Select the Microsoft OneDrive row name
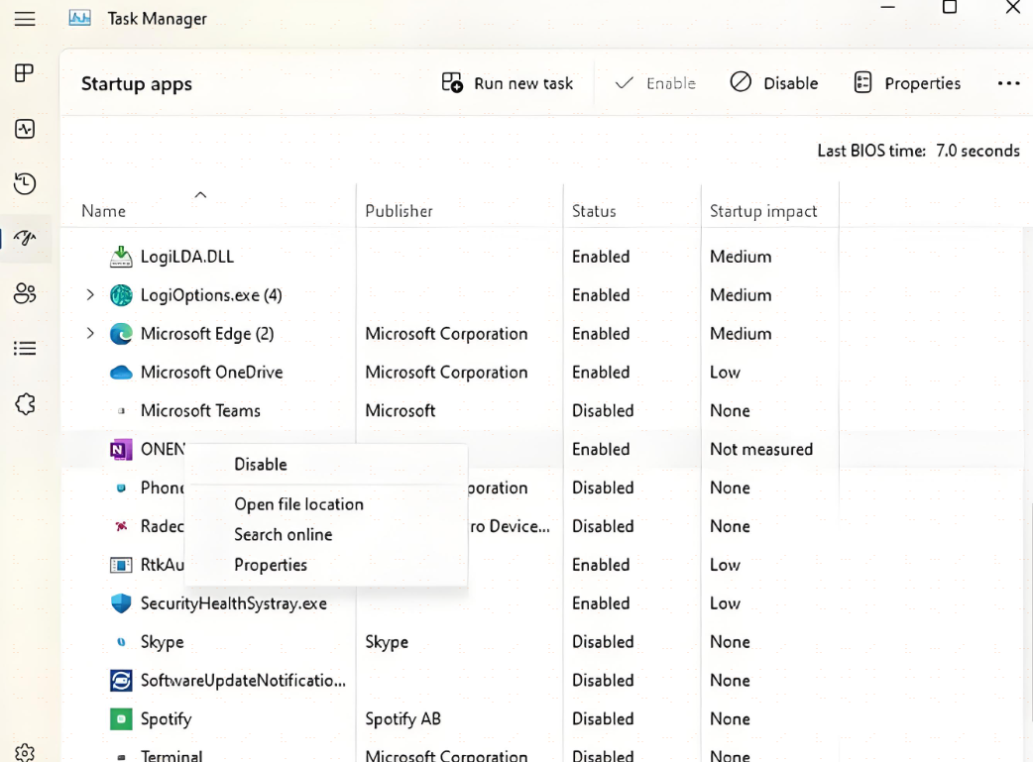1033x762 pixels. point(211,373)
